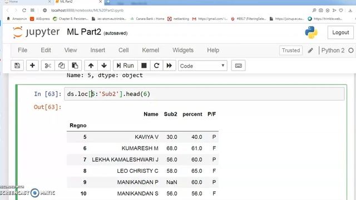Click the browser grid view icon
This screenshot has width=356, height=200.
point(32,11)
